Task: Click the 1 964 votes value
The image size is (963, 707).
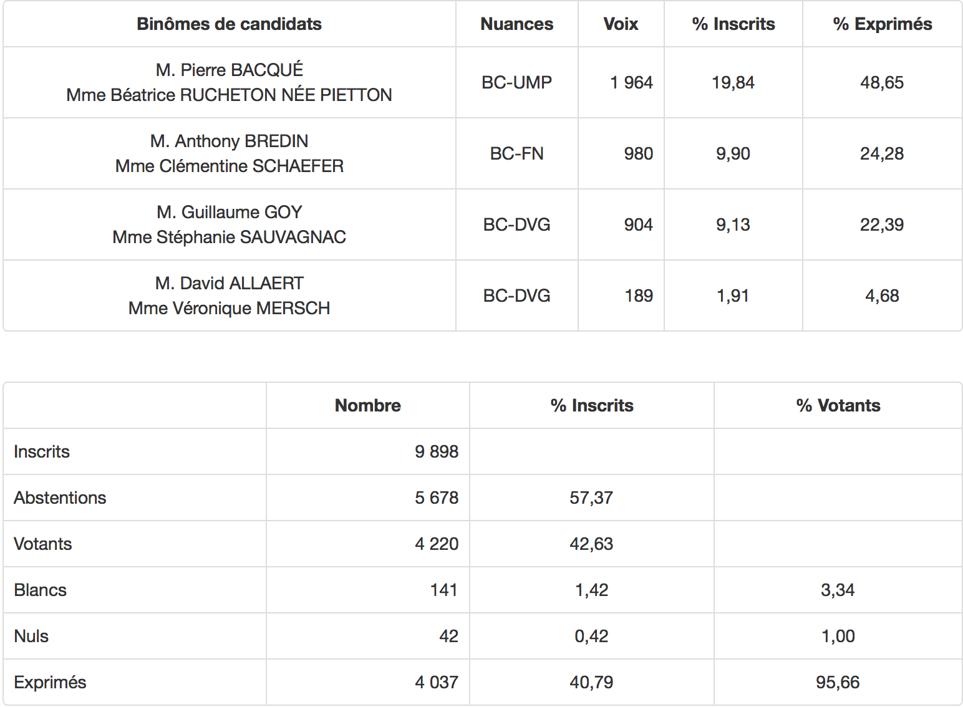Action: tap(631, 82)
